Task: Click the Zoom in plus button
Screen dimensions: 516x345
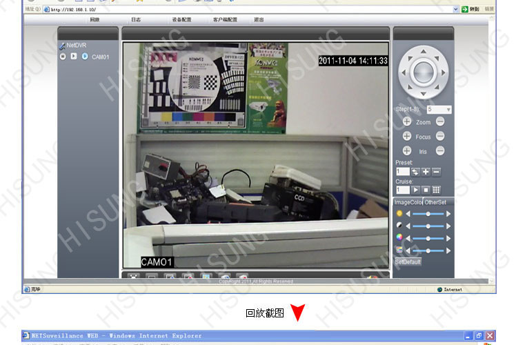Action: pos(407,122)
